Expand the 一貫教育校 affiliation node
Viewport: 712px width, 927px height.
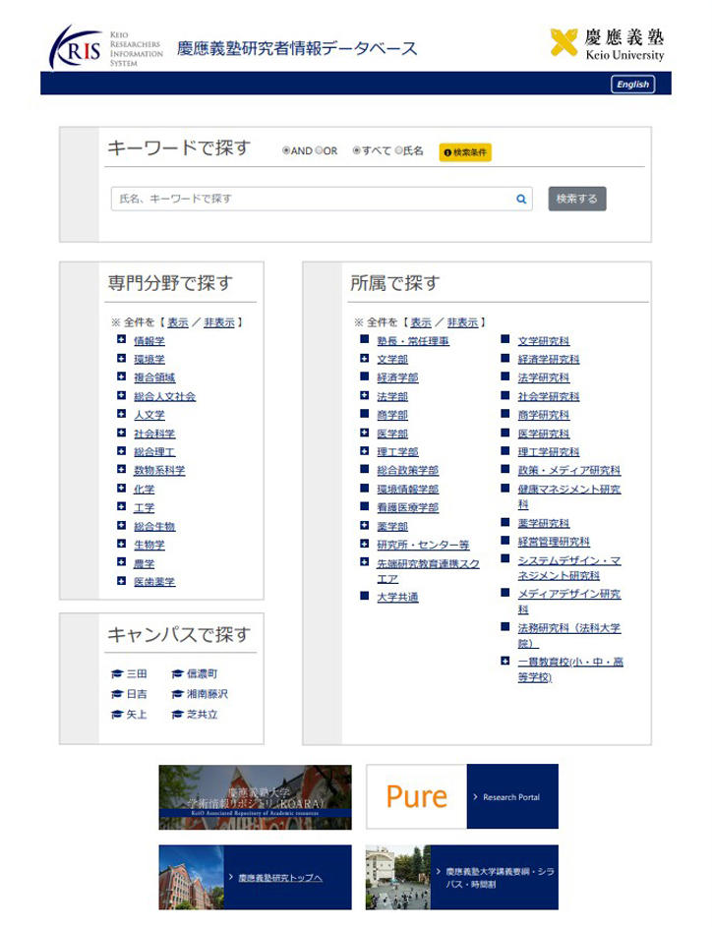504,662
